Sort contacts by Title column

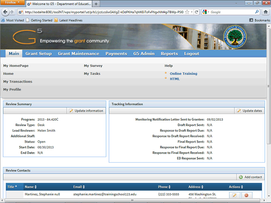(x=12, y=187)
